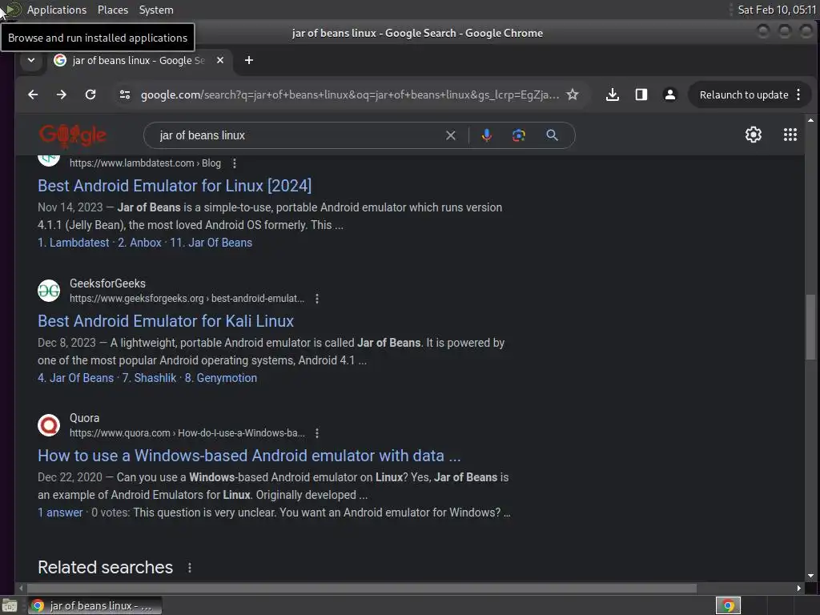Reload the current page
Image resolution: width=820 pixels, height=615 pixels.
click(90, 94)
